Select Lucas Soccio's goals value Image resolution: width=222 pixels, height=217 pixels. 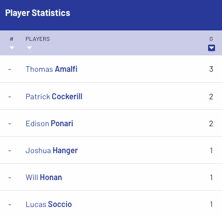point(212,205)
